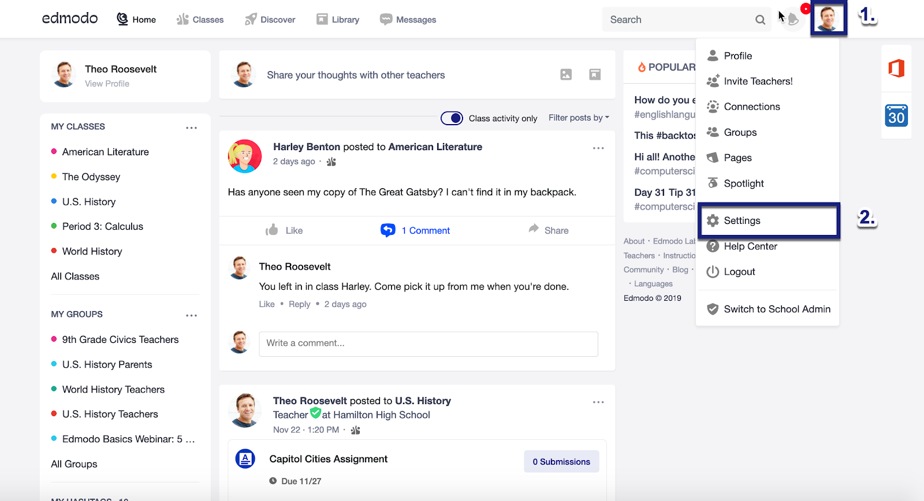Click the notifications bell icon

[793, 20]
